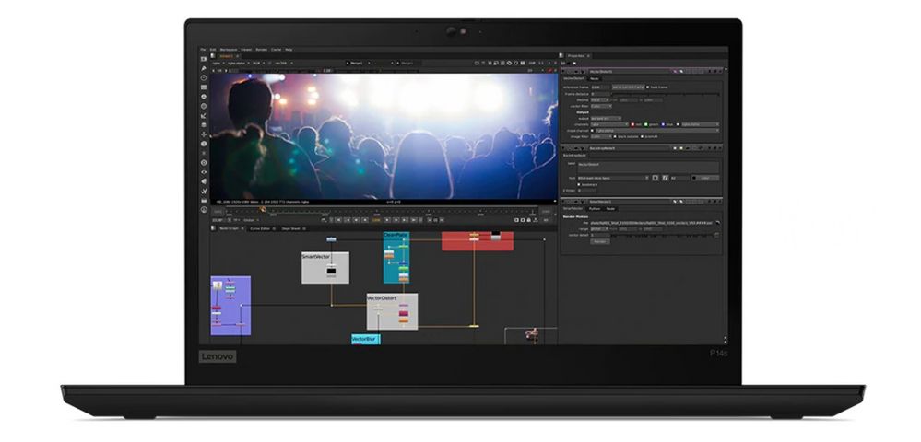Open the Draw nodes paintbrush menu
Screen dimensions: 921x442
[204, 68]
